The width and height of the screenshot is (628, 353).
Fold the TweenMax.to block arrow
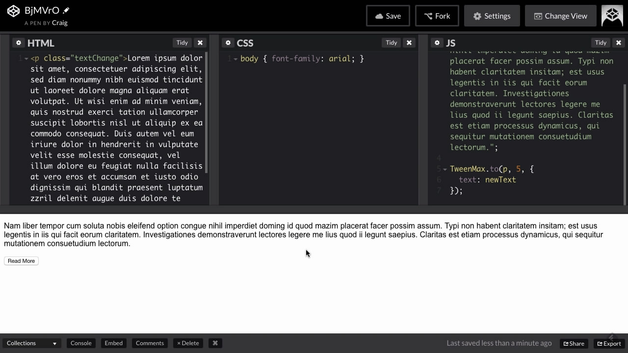[445, 169]
